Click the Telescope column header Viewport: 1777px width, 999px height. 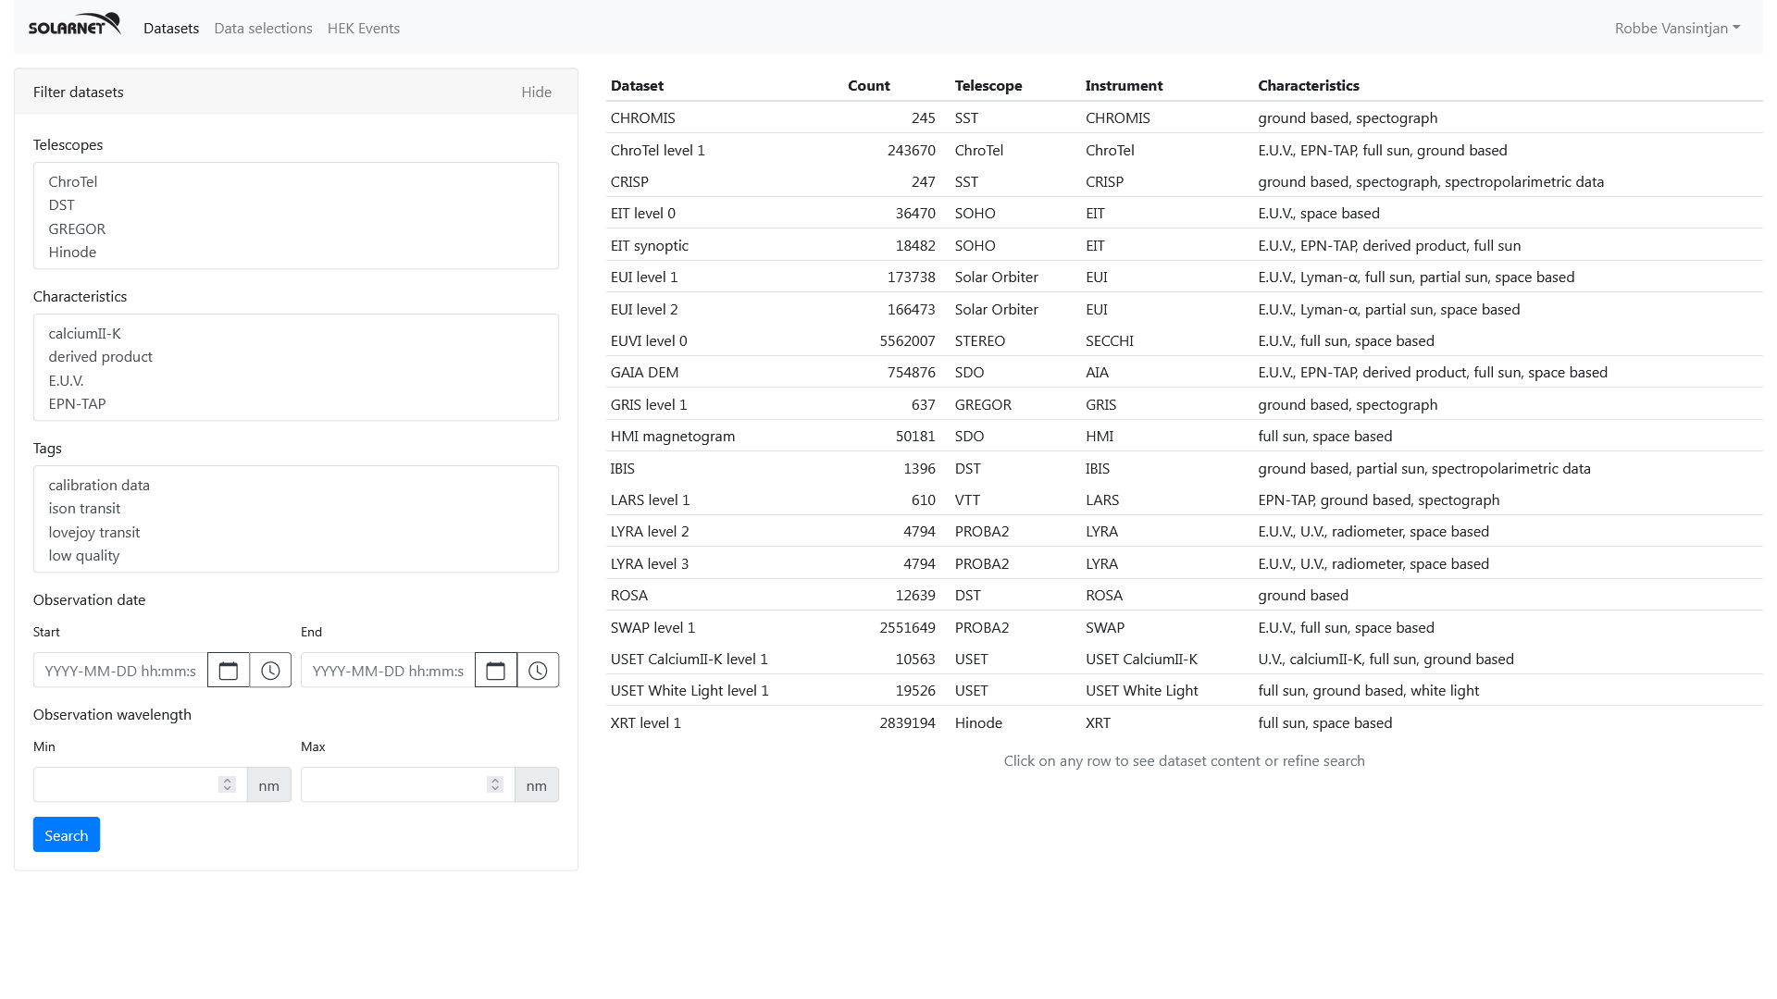tap(988, 85)
